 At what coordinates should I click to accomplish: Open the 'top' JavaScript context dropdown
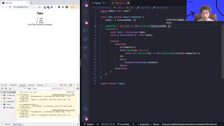[x=17, y=89]
